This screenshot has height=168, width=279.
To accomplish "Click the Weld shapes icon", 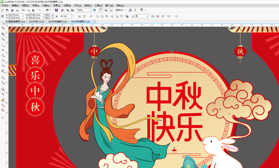I will point(97,16).
